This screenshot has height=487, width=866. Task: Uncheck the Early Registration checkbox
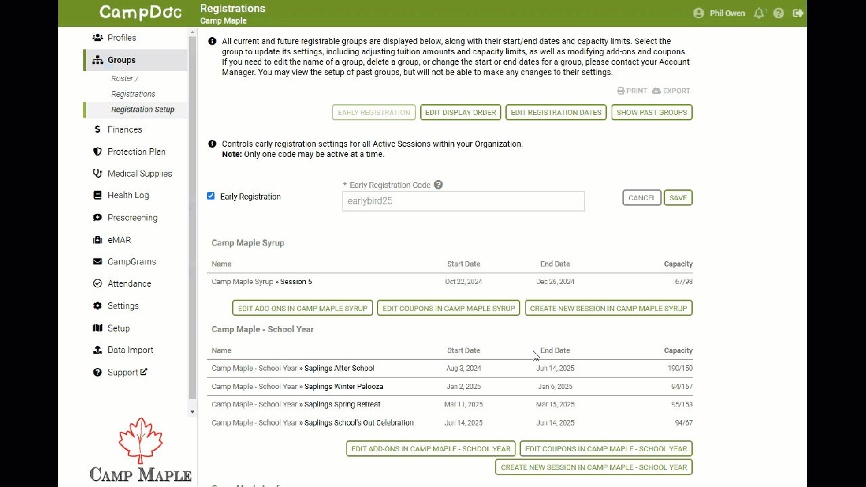pos(210,195)
